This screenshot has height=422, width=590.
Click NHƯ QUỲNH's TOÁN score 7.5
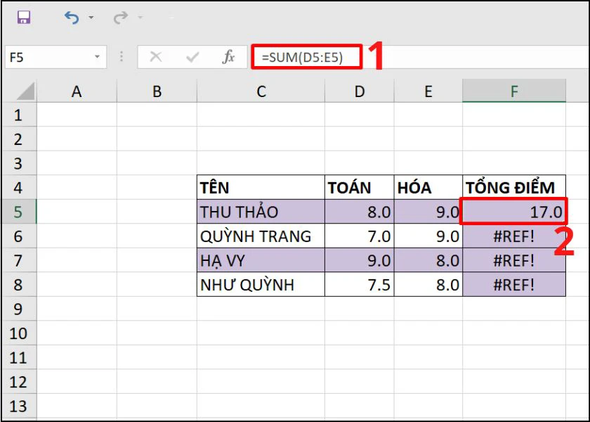360,284
